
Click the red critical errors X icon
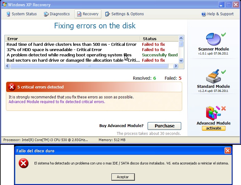pos(12,87)
